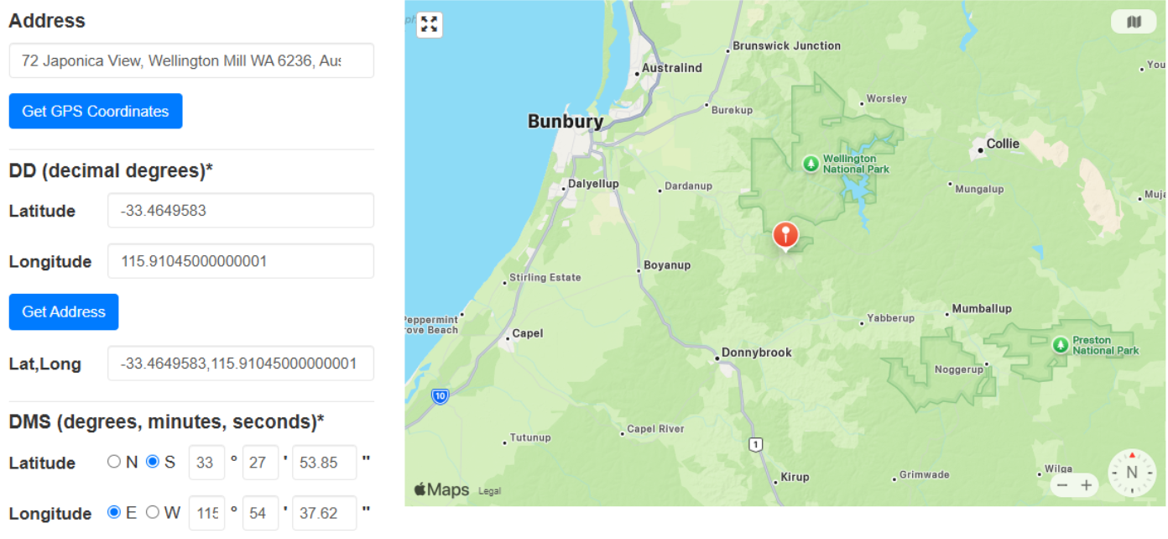Click the Wellington National Park tree icon
Screen dimensions: 1168x539
(811, 163)
